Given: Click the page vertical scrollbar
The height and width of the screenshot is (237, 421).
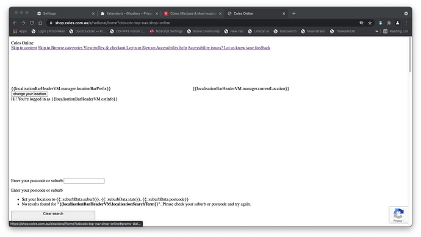Looking at the screenshot, I should coord(410,55).
